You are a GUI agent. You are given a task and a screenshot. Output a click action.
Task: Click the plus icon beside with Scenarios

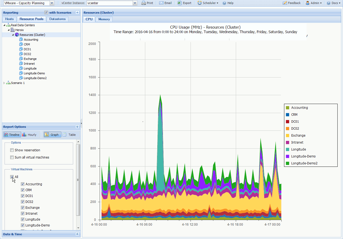[77, 13]
